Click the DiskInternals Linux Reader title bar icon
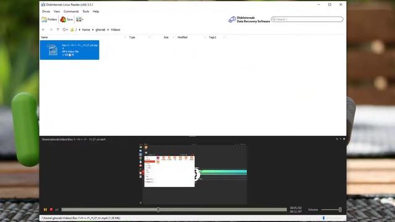The height and width of the screenshot is (222, 395). [x=43, y=4]
